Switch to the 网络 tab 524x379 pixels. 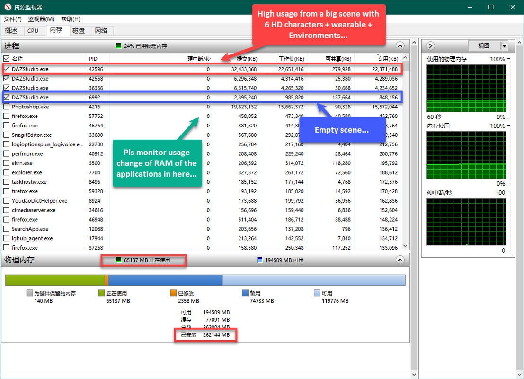point(101,31)
